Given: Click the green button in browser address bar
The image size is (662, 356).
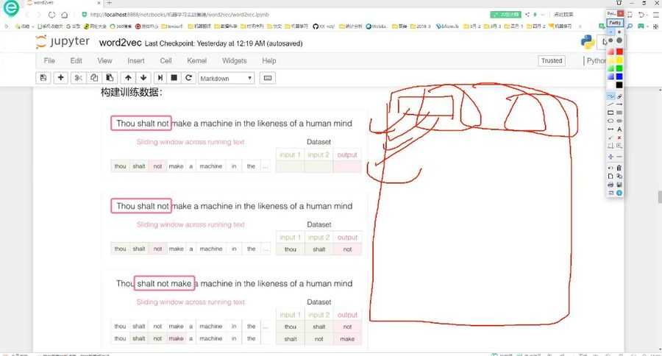Looking at the screenshot, I should (x=505, y=15).
